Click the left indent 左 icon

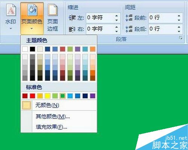tap(72, 18)
